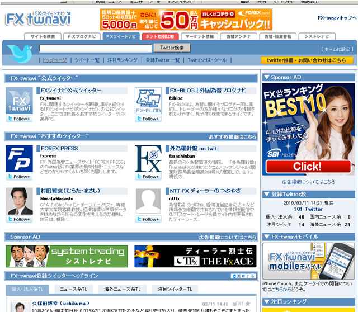Follow the nttfx account
The height and width of the screenshot is (312, 358).
click(x=148, y=219)
